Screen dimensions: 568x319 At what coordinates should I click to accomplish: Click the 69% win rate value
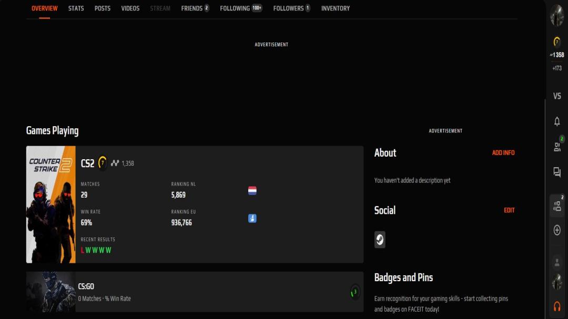point(86,223)
